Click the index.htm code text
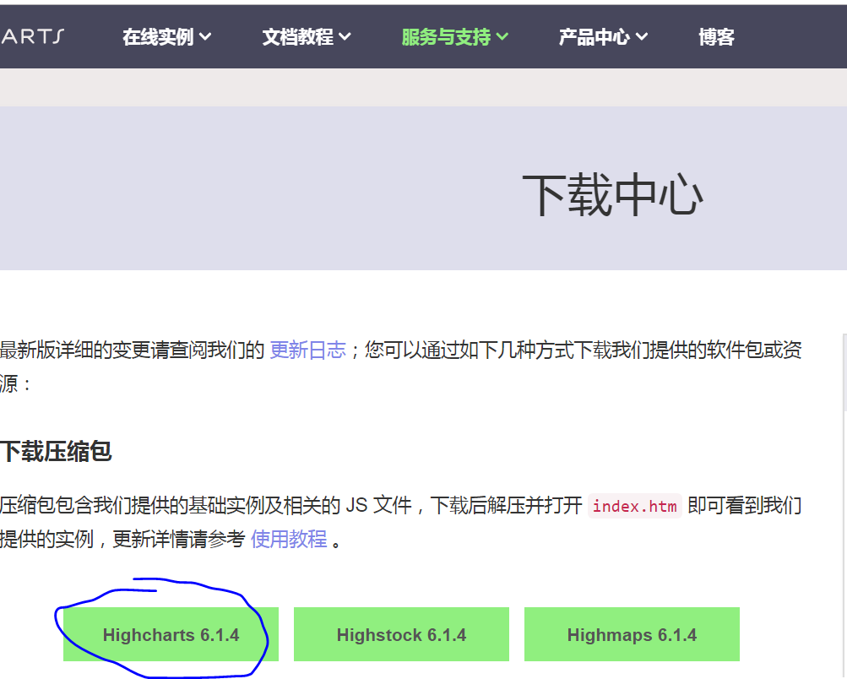Image resolution: width=847 pixels, height=679 pixels. click(x=635, y=506)
